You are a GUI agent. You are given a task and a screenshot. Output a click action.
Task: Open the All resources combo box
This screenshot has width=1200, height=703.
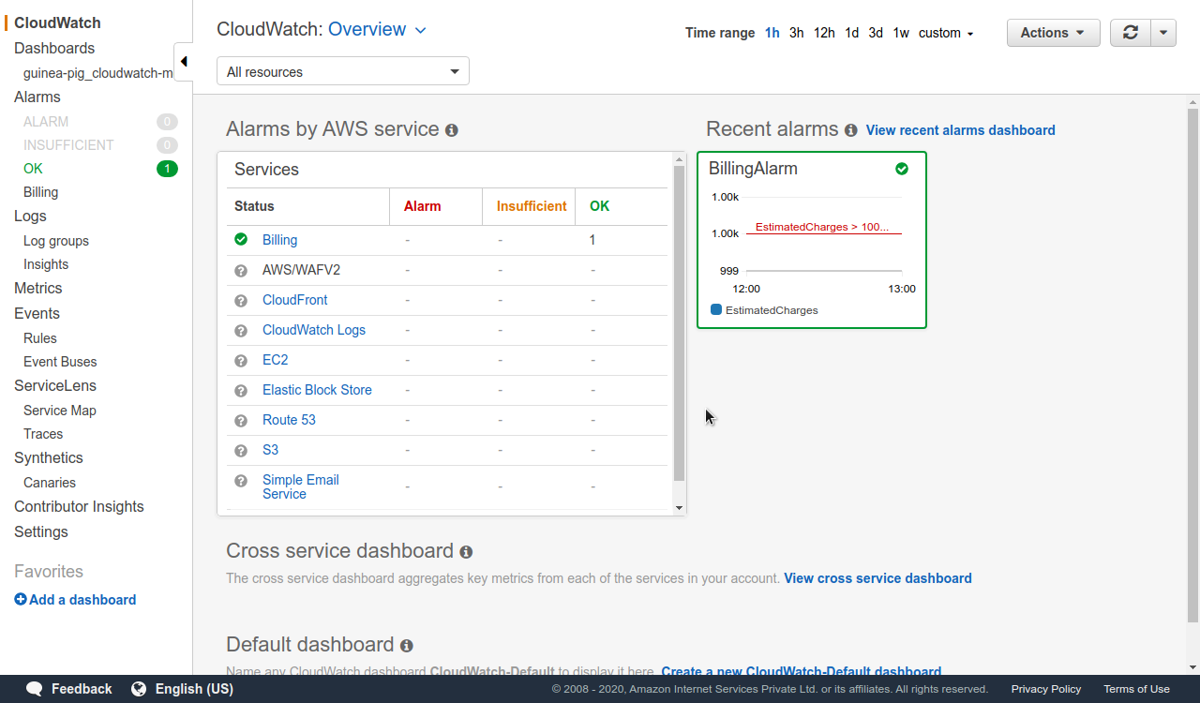343,71
